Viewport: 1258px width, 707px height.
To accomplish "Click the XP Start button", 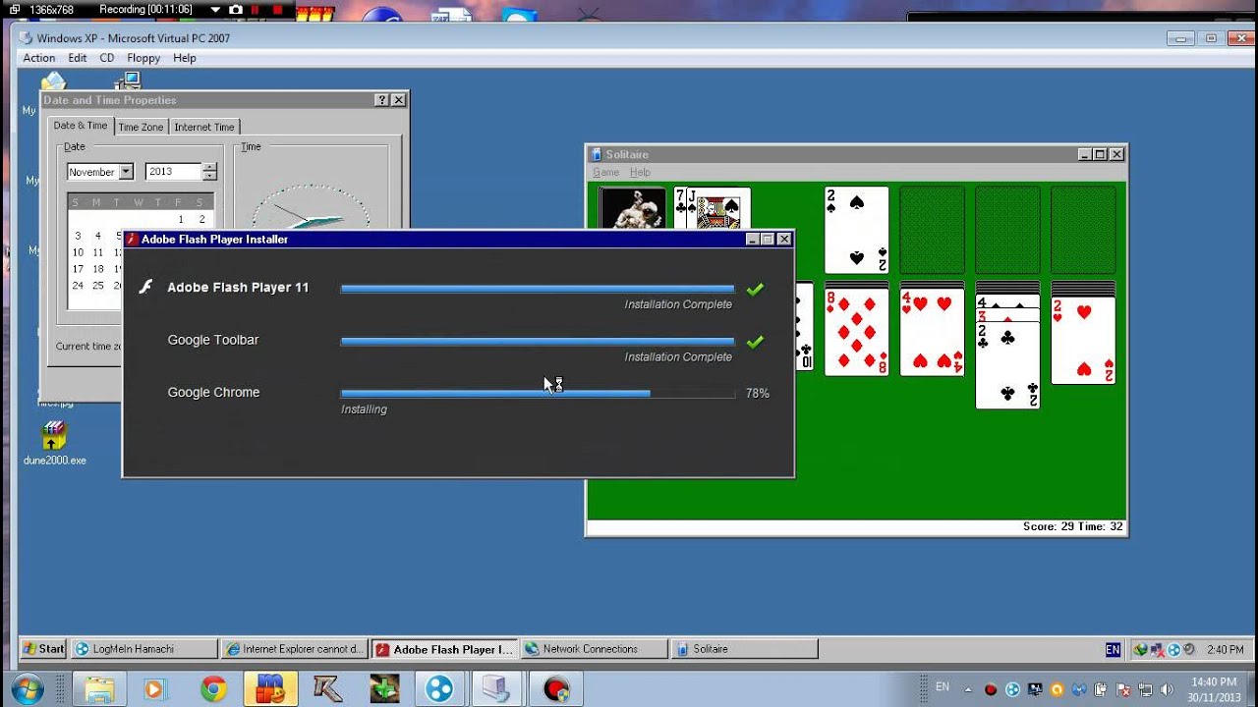I will point(44,649).
